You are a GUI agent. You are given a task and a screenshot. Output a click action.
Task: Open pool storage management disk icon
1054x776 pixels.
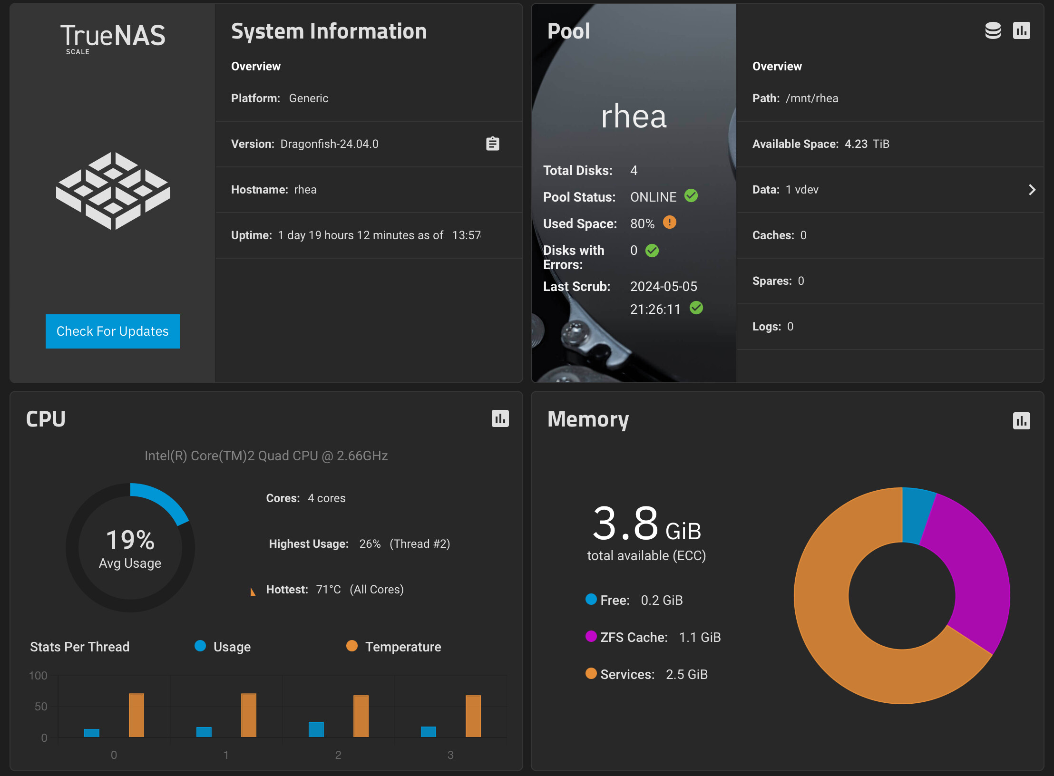(993, 31)
